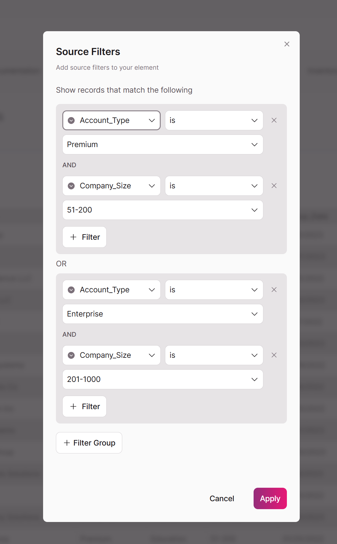Cancel the source filter changes
The image size is (337, 544).
point(222,498)
